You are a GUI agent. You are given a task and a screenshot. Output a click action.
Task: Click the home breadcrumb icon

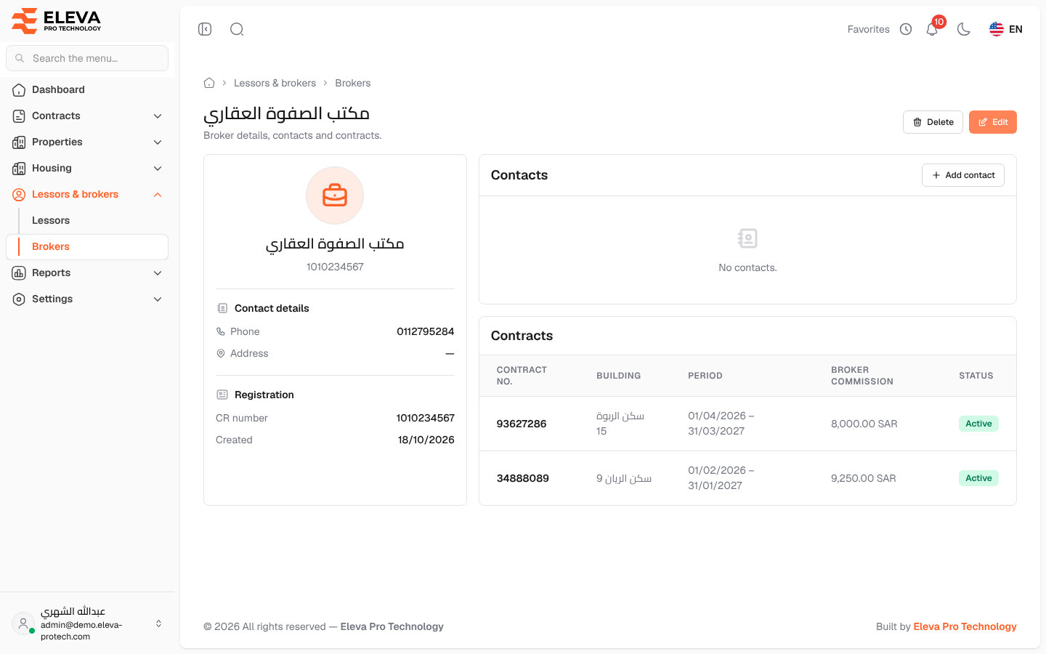pos(209,83)
